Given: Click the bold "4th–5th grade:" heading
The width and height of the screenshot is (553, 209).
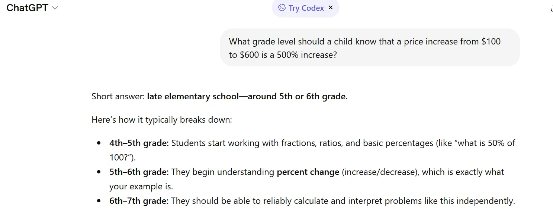Looking at the screenshot, I should (139, 143).
